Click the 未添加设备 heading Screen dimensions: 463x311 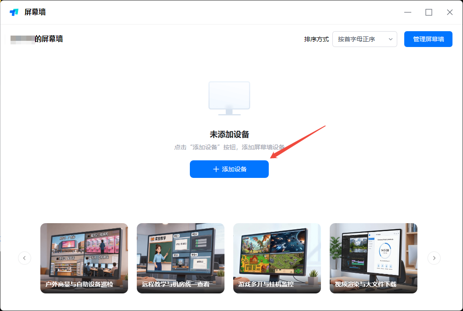229,134
